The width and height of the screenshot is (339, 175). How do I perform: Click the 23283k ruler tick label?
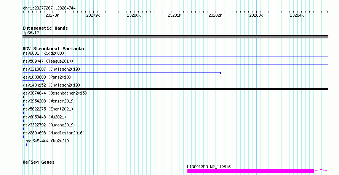[x=256, y=15]
